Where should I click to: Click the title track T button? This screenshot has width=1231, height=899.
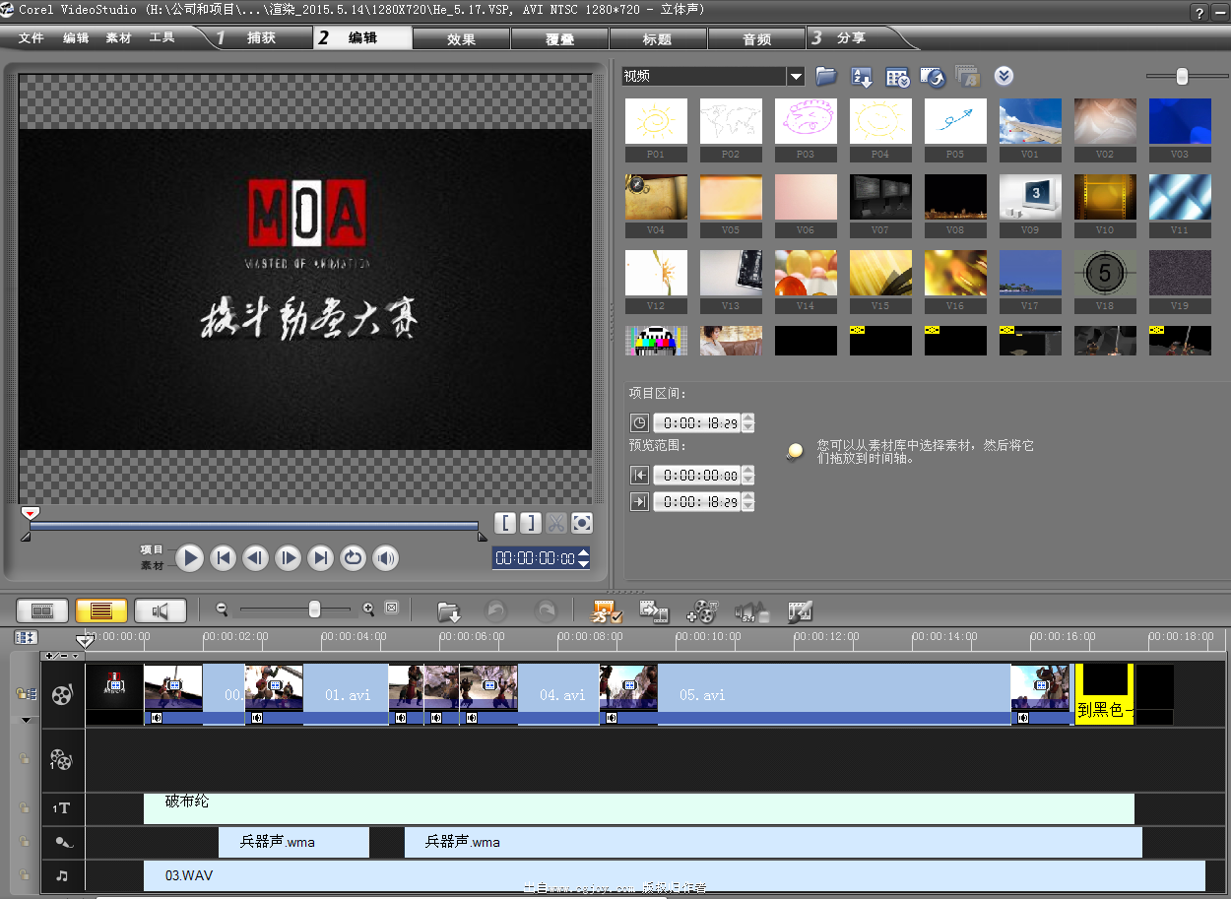click(62, 808)
